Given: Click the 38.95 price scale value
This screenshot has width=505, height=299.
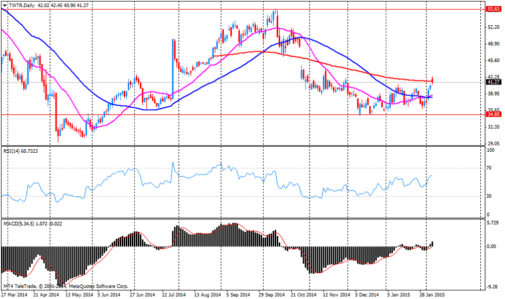Looking at the screenshot, I should click(x=494, y=94).
